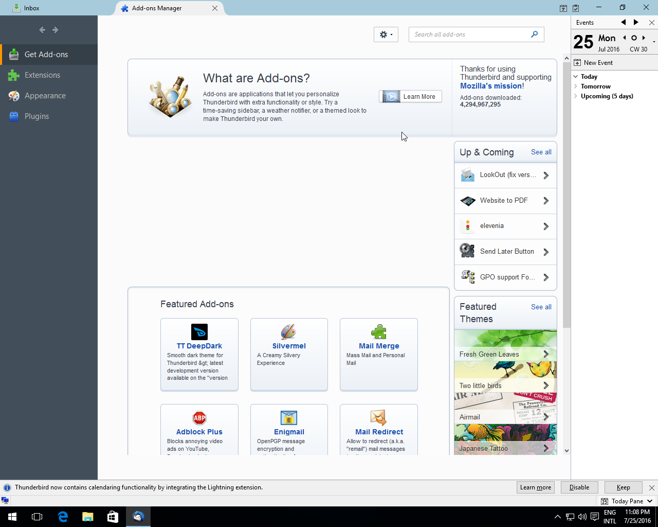Viewport: 658px width, 527px height.
Task: Show previous pane in Events header
Action: [x=624, y=23]
